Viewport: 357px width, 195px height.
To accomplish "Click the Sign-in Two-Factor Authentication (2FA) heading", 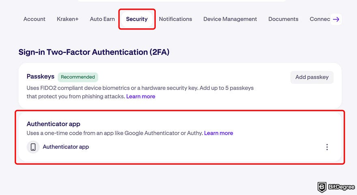I will point(94,52).
